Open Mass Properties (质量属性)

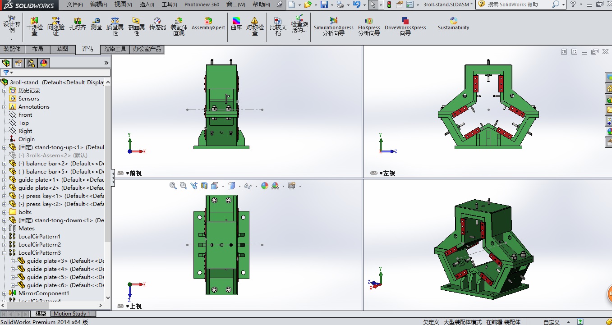click(x=115, y=27)
